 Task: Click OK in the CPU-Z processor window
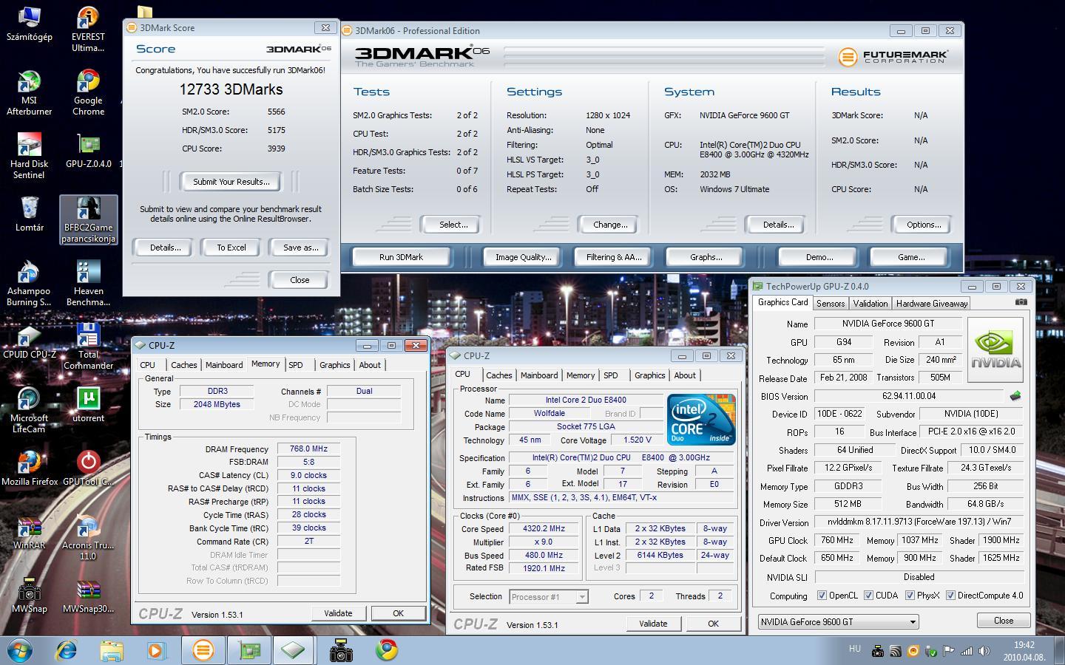click(713, 624)
